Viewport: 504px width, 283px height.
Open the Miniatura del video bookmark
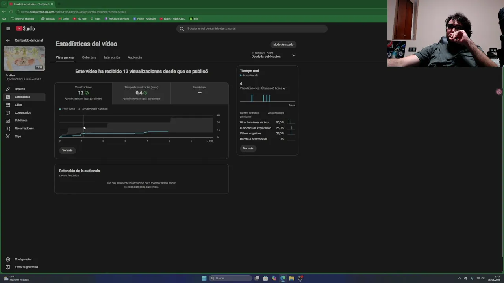(x=117, y=19)
